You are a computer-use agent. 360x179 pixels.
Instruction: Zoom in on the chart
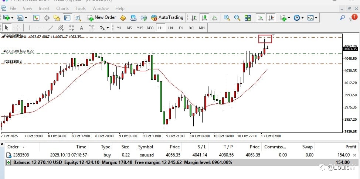[x=227, y=17]
